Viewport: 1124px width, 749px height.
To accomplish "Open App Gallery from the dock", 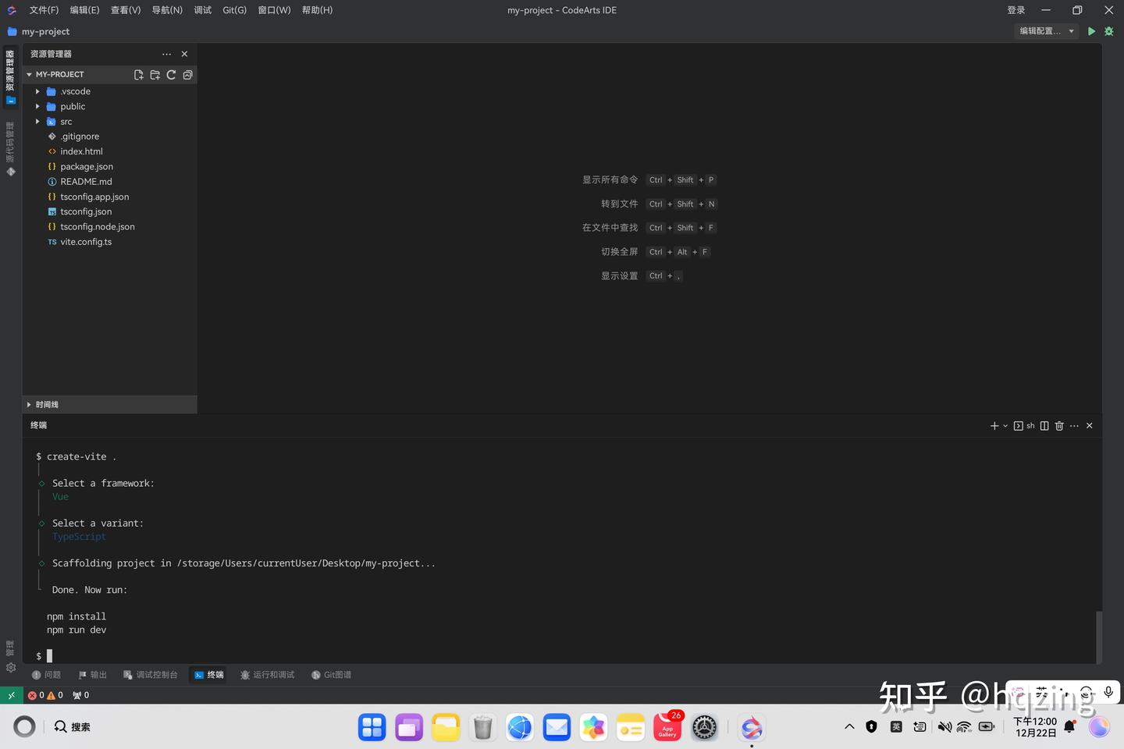I will coord(667,726).
